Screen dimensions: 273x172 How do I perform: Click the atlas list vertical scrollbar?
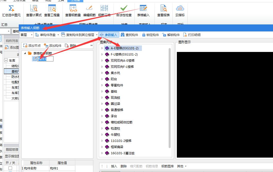point(170,98)
